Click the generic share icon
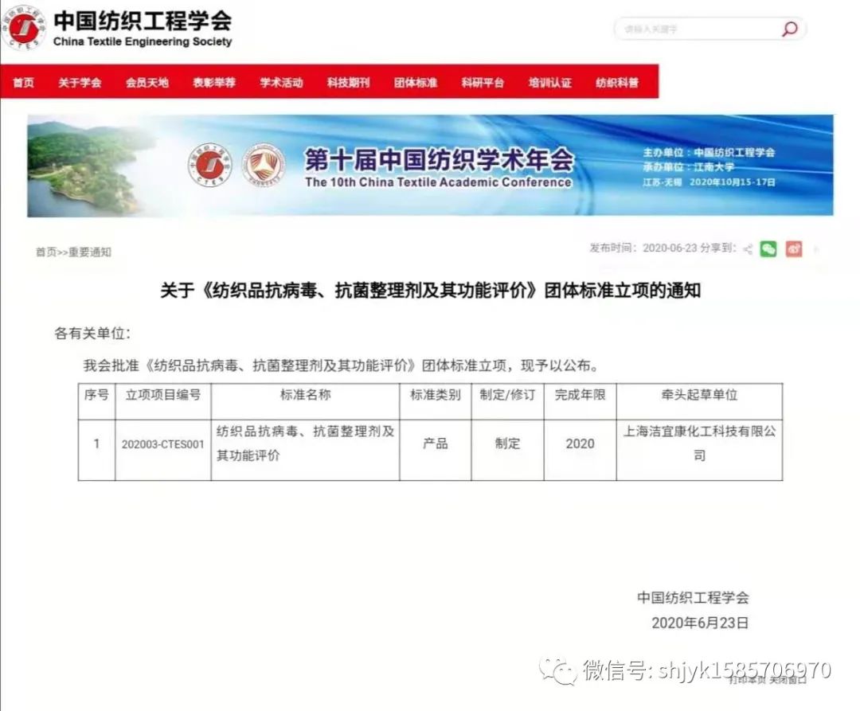 click(x=748, y=249)
